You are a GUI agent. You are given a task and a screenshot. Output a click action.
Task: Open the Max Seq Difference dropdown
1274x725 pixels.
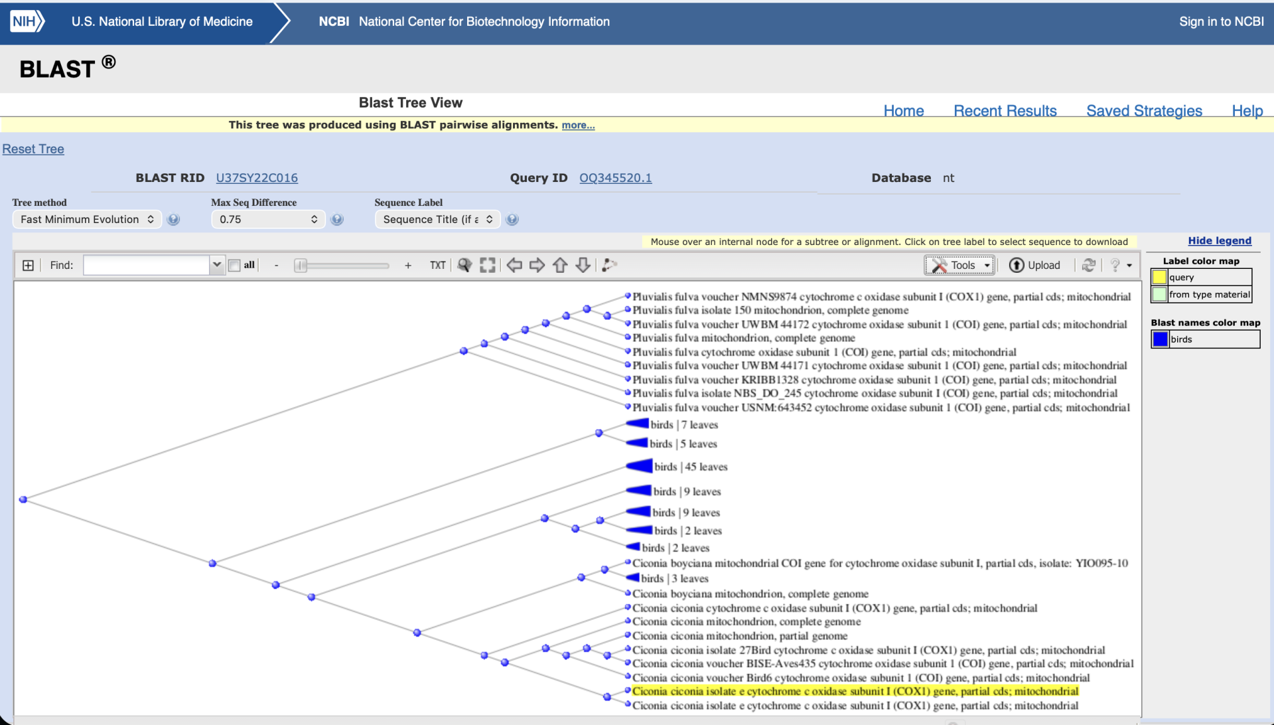tap(268, 220)
